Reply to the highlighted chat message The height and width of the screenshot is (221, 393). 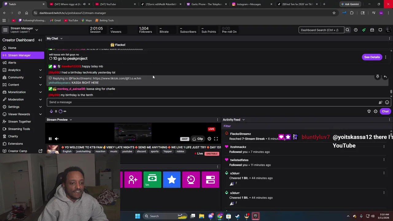(385, 76)
